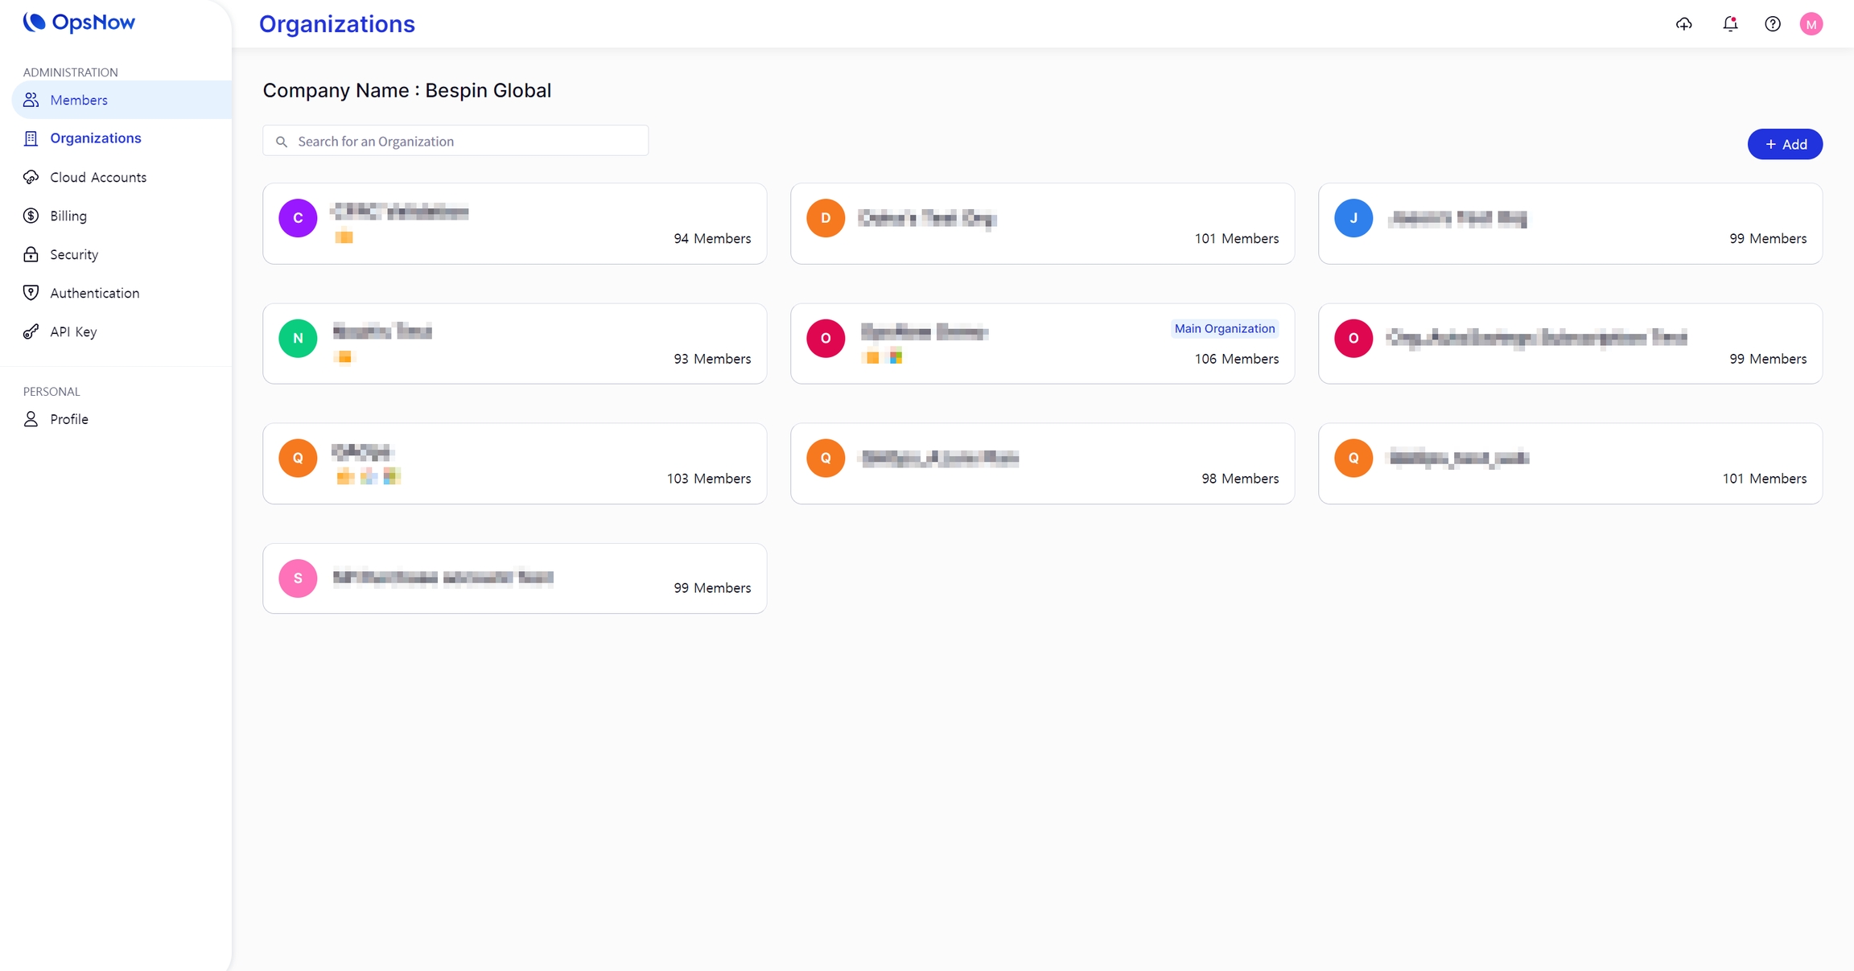Viewport: 1854px width, 971px height.
Task: Click the OpsNow logo
Action: 79,23
